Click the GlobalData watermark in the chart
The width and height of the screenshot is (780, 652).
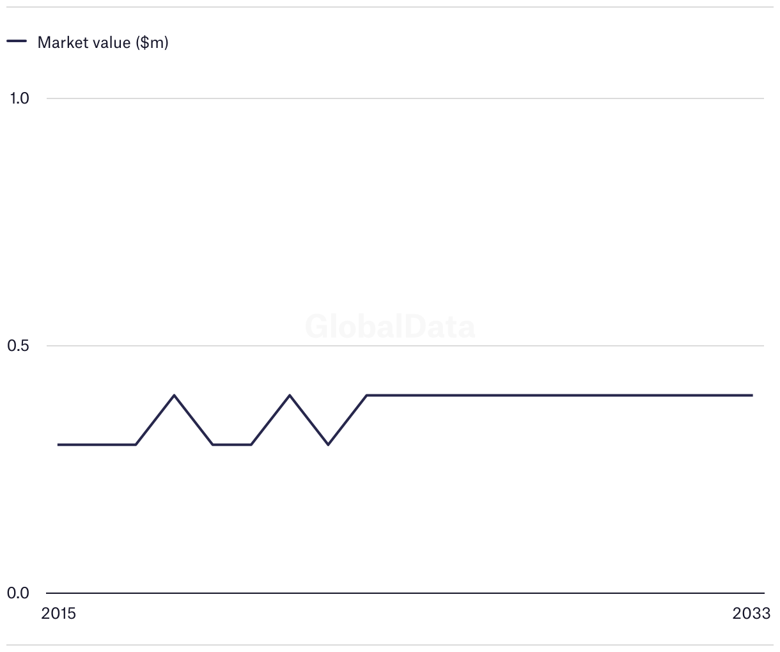coord(390,326)
